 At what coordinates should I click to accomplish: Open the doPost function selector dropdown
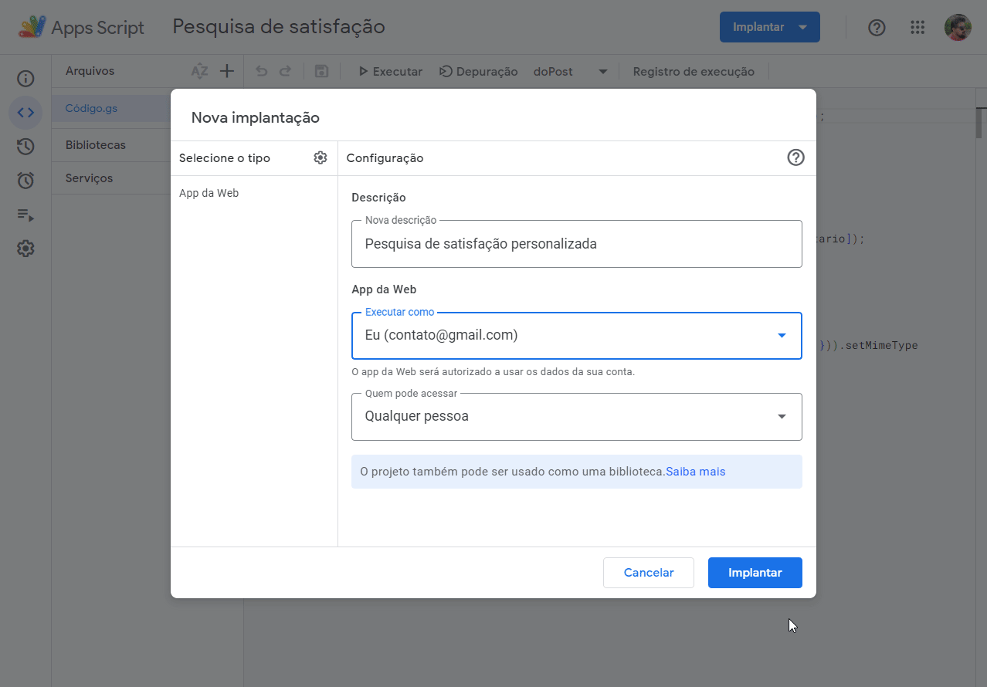(570, 72)
